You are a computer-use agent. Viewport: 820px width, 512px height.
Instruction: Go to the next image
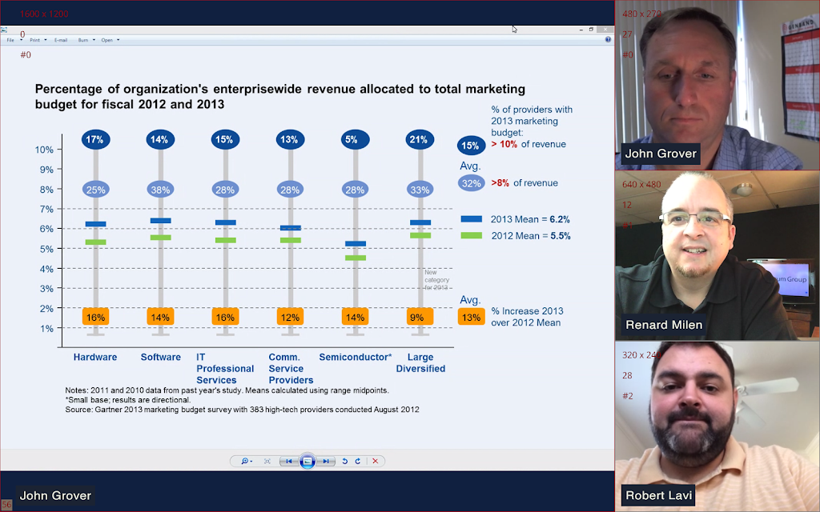pos(326,462)
